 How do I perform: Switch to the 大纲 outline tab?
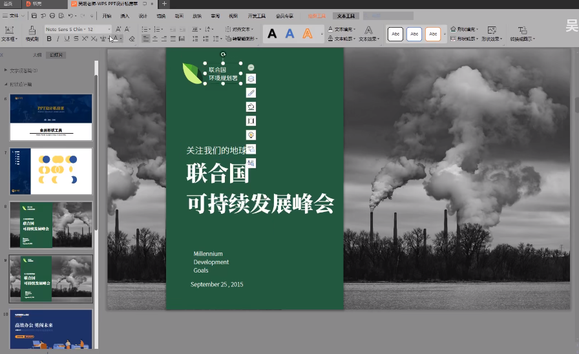coord(37,55)
